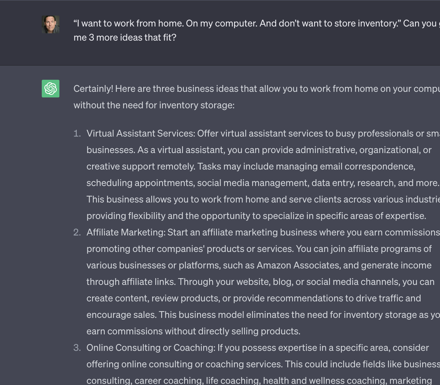Viewport: 440px width, 385px height.
Task: Click the 'earn commissions without directly selling products' line
Action: click(x=194, y=331)
